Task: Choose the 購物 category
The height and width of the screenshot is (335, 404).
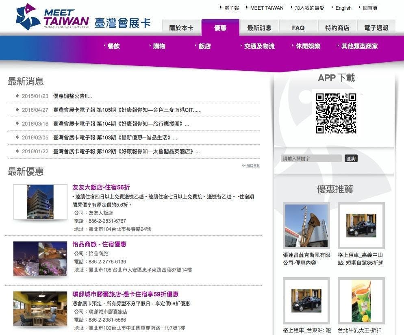Action: pyautogui.click(x=159, y=46)
